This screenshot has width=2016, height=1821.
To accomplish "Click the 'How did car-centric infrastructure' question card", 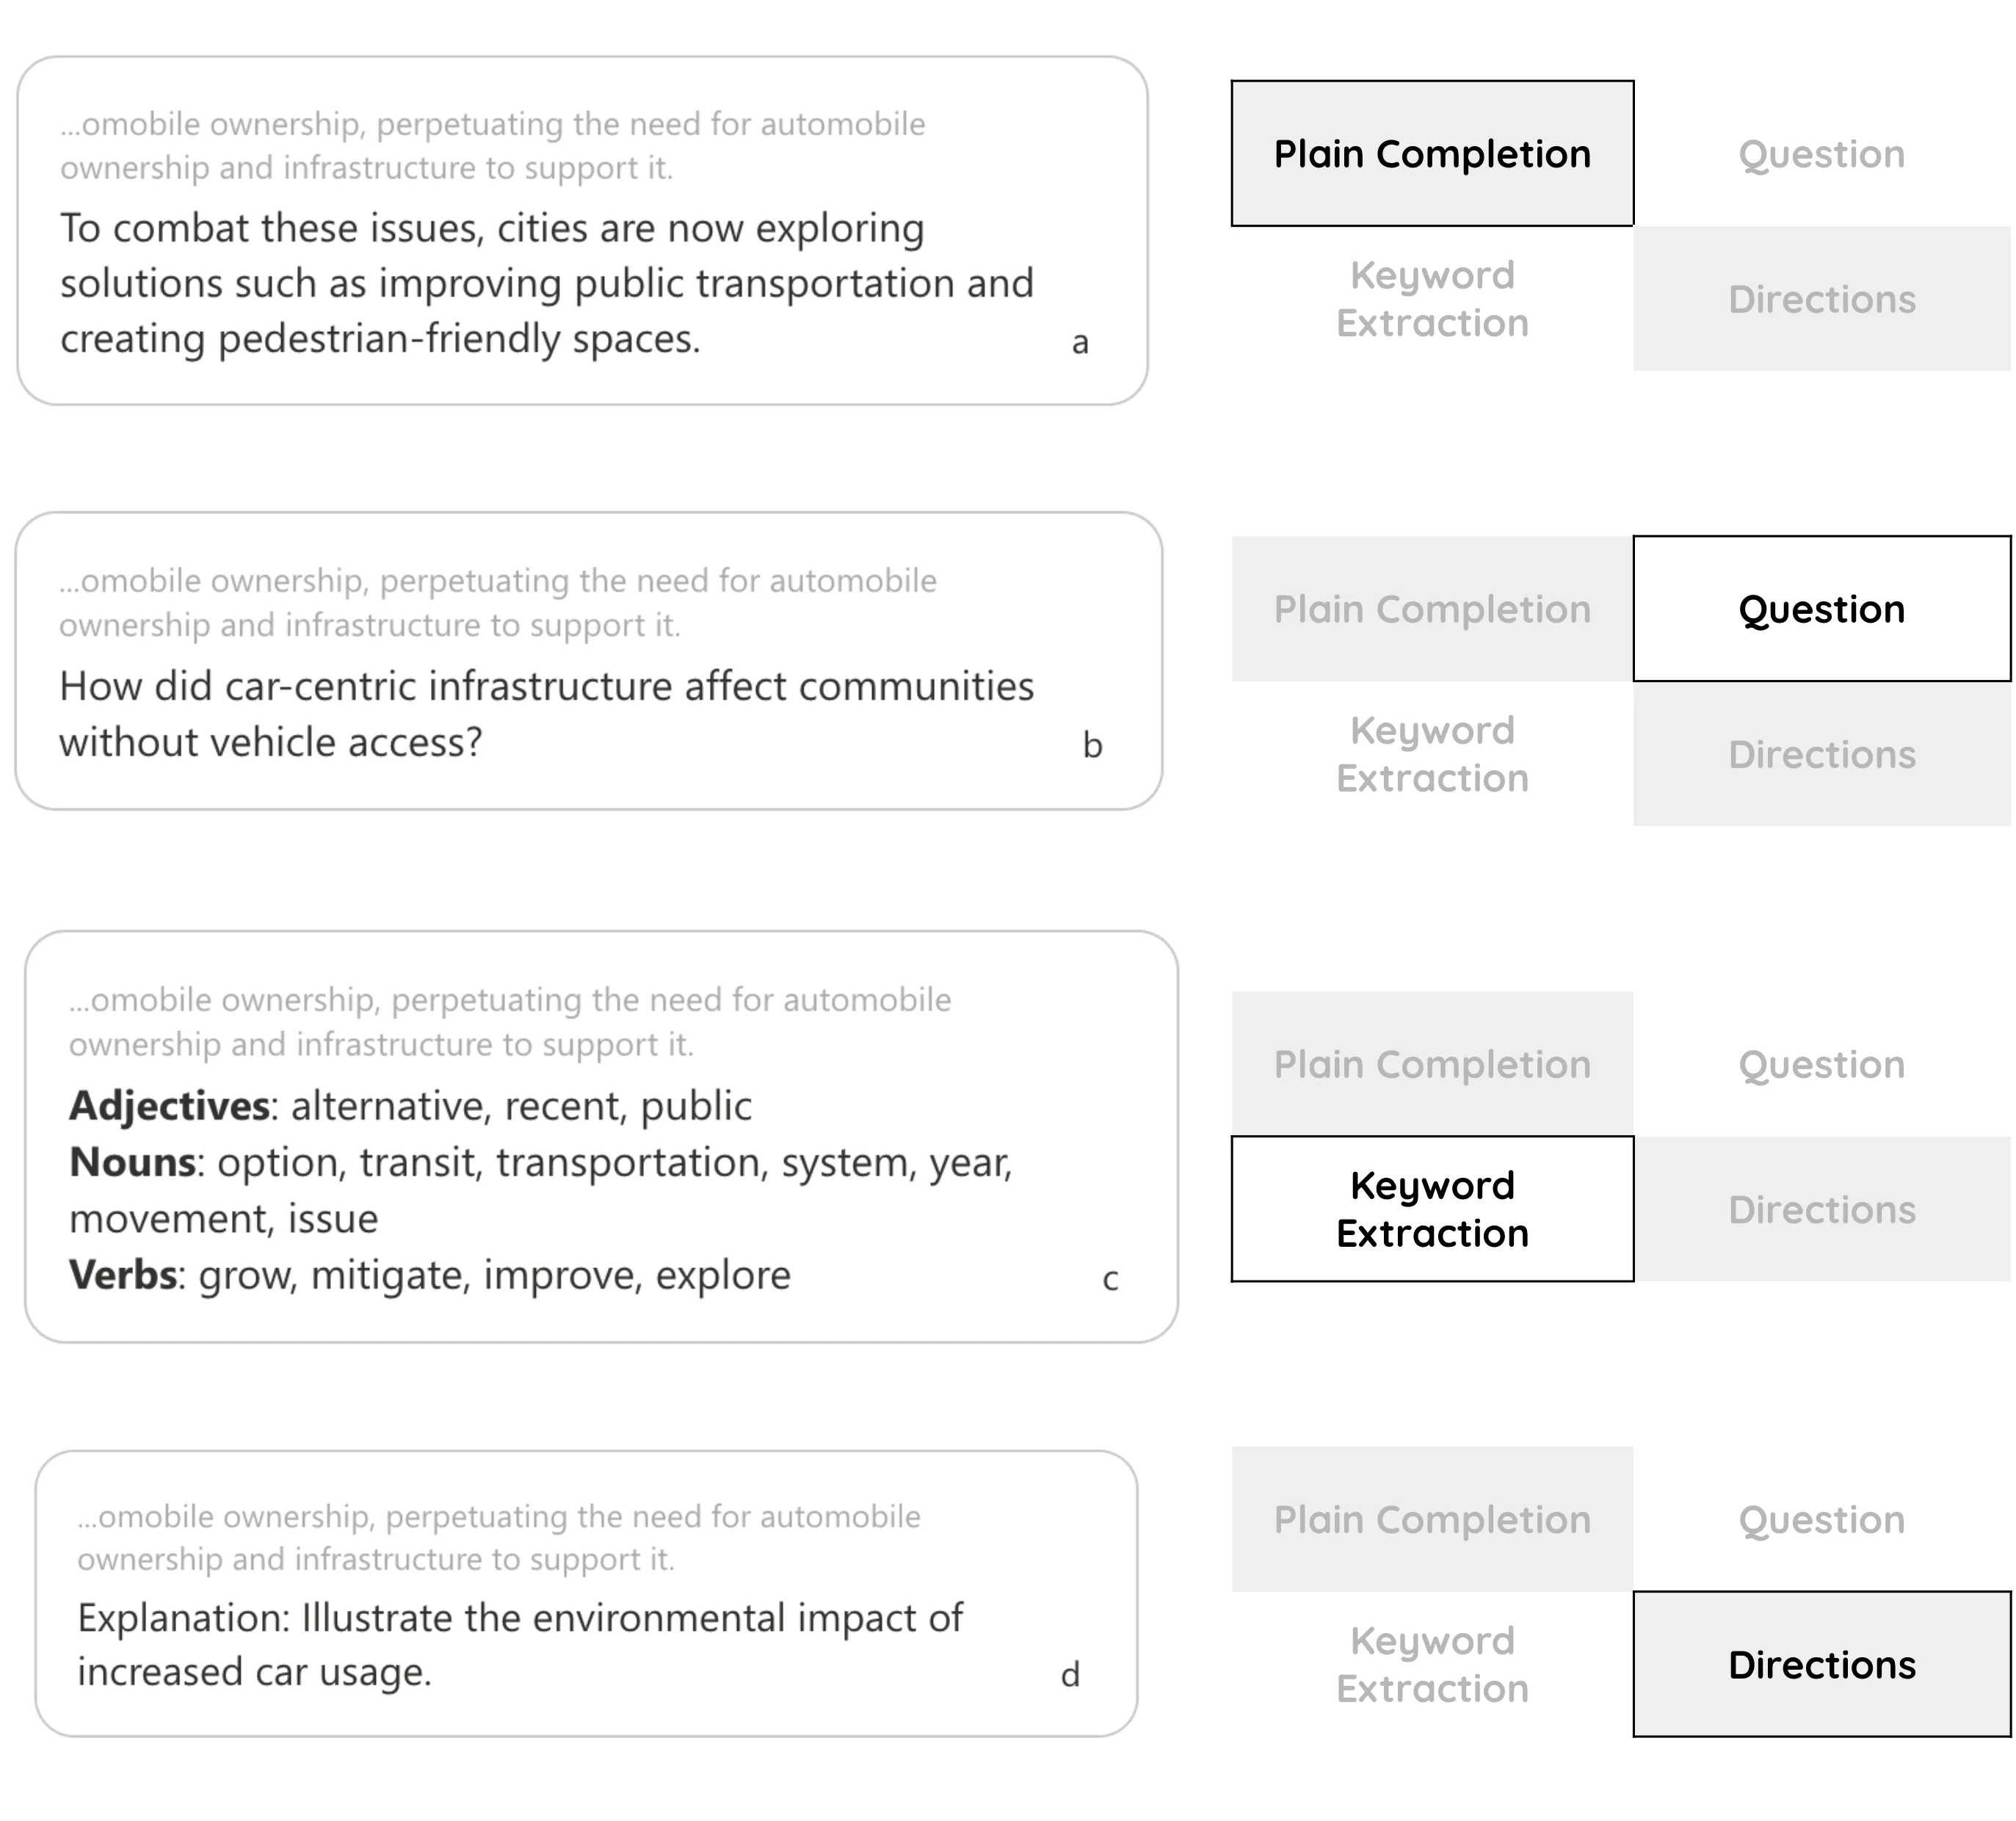I will click(588, 661).
